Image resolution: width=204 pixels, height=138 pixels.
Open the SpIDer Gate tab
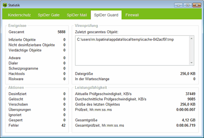pos(49,15)
